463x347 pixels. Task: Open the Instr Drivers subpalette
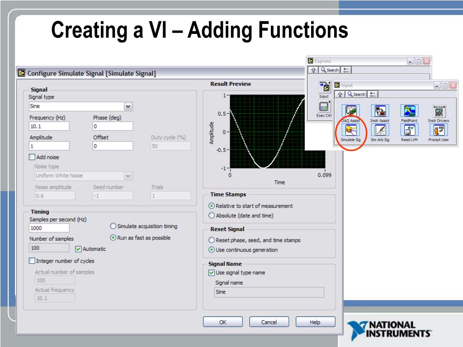tap(439, 111)
